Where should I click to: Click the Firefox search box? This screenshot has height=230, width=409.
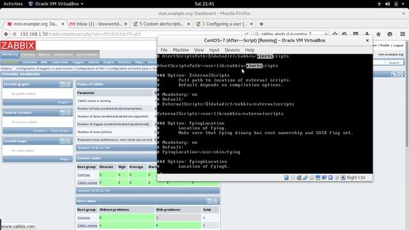click(291, 34)
